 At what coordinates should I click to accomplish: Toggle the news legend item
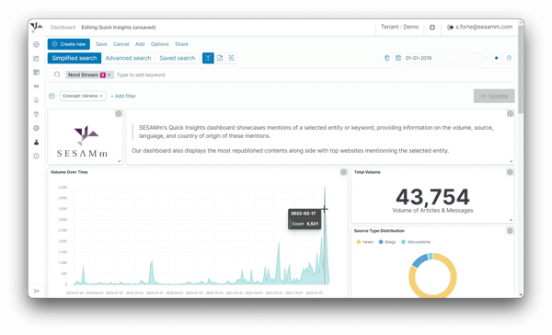pos(365,242)
